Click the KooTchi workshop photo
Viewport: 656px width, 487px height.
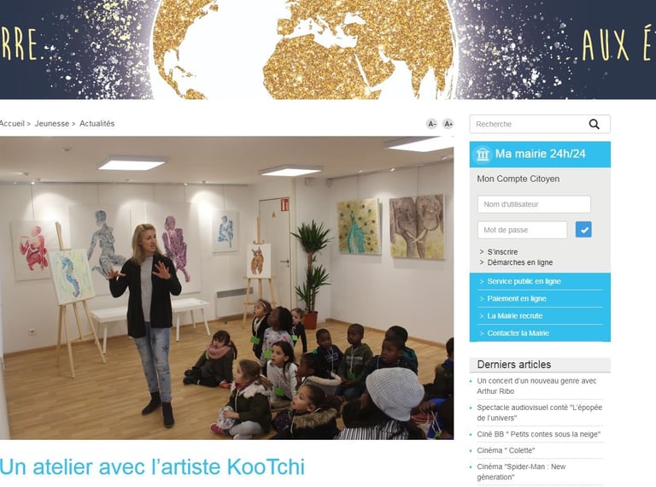[226, 288]
